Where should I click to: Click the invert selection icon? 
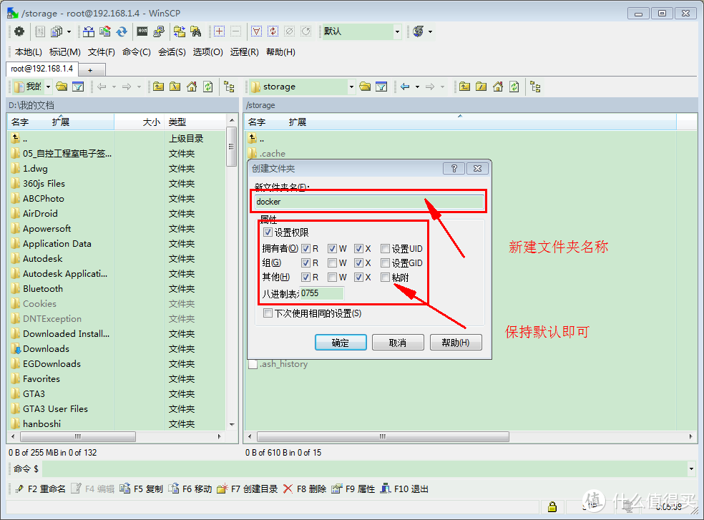coord(273,31)
